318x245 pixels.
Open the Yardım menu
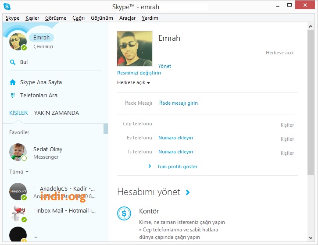point(150,18)
